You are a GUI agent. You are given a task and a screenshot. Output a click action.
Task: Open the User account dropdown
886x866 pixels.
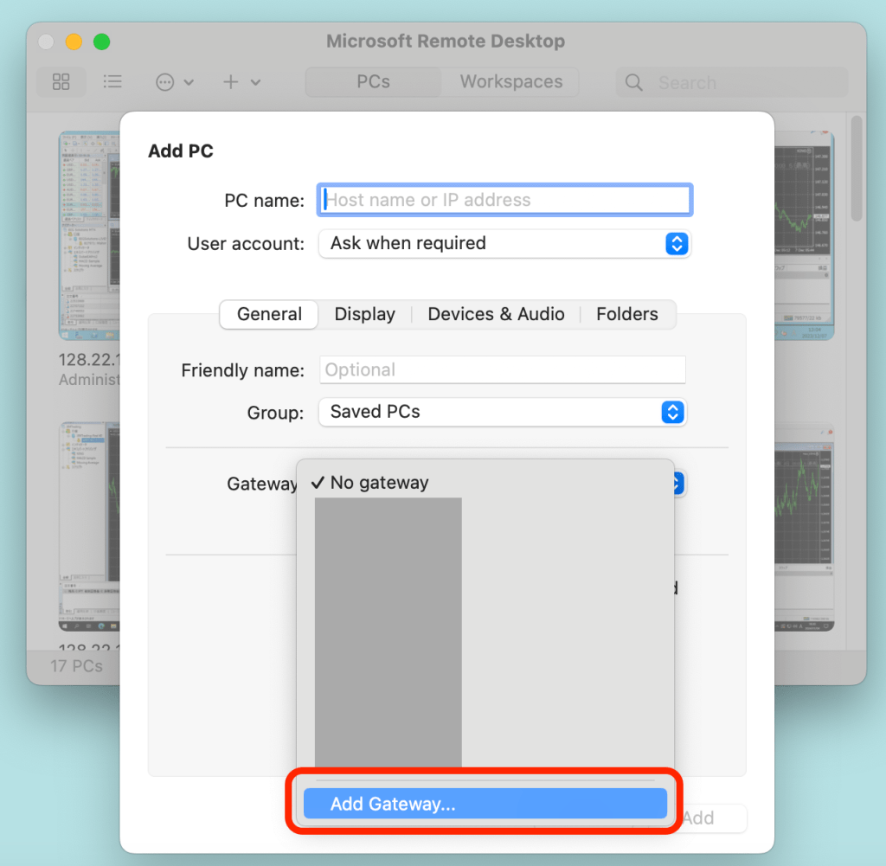point(504,244)
